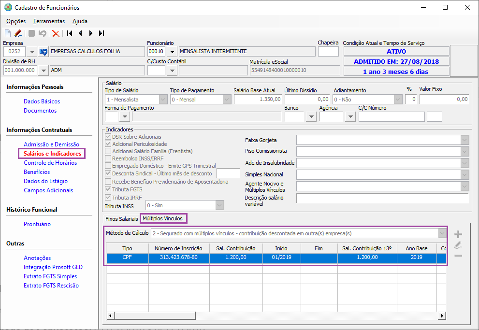Open Salários e Indicadores section
Screen dimensions: 479x330
53,154
